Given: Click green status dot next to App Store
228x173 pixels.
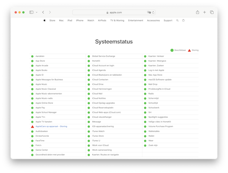Looking at the screenshot, I should 32,61.
